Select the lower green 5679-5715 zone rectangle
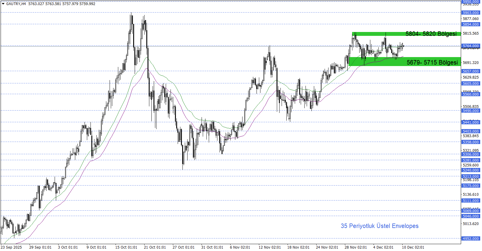 click(405, 62)
